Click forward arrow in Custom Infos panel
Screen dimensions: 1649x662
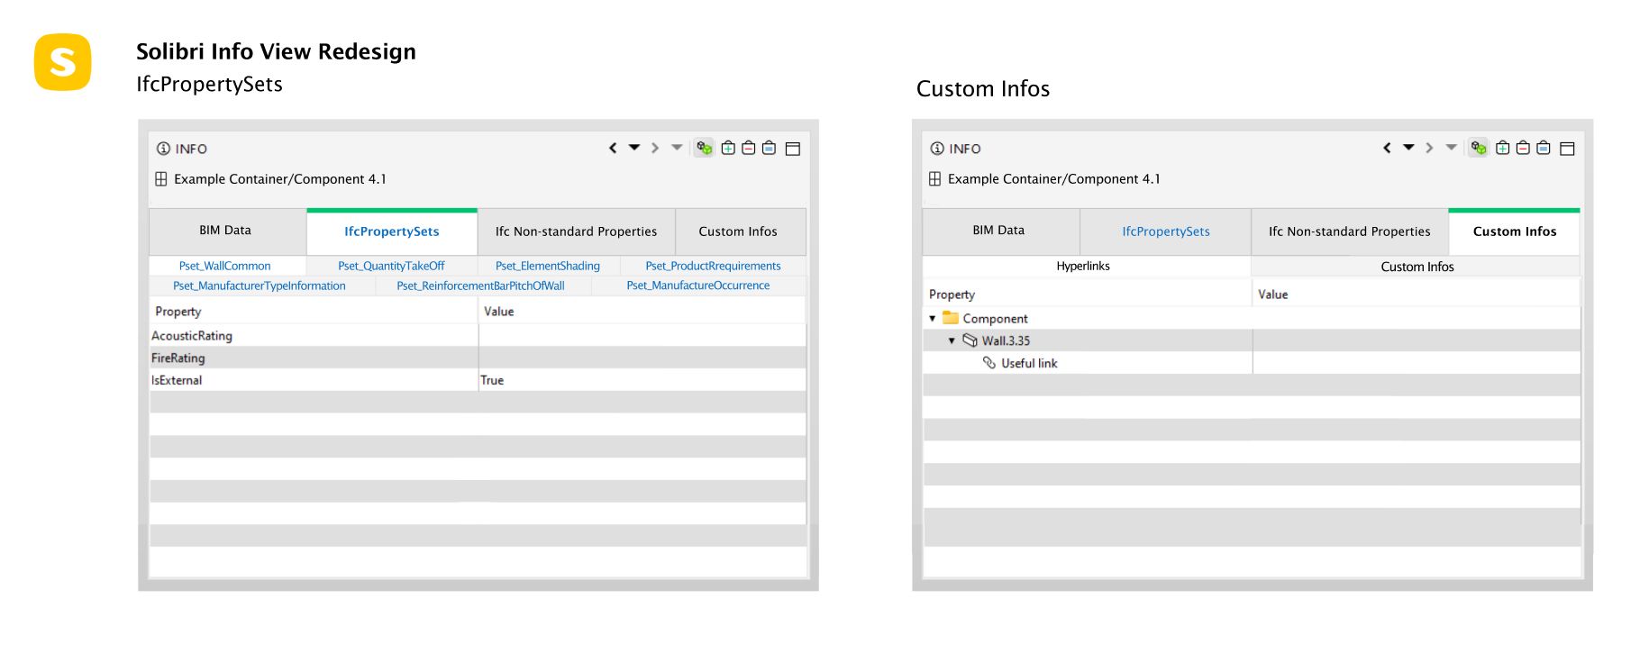tap(1429, 148)
